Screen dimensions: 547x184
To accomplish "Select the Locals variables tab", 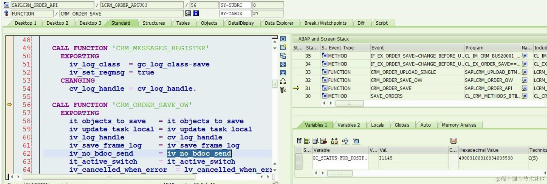I will [377, 125].
